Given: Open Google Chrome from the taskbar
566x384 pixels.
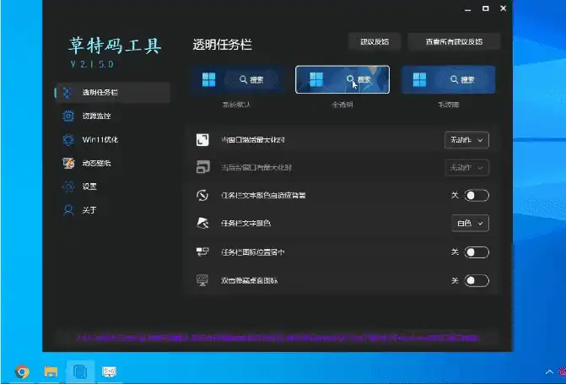Looking at the screenshot, I should (x=22, y=371).
